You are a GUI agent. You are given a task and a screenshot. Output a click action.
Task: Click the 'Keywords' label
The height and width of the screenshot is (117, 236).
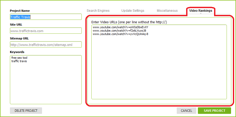(x=17, y=52)
